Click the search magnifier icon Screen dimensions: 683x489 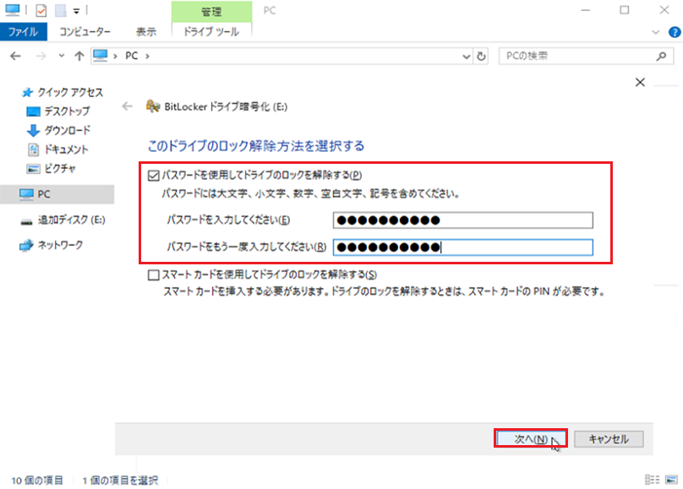[662, 56]
